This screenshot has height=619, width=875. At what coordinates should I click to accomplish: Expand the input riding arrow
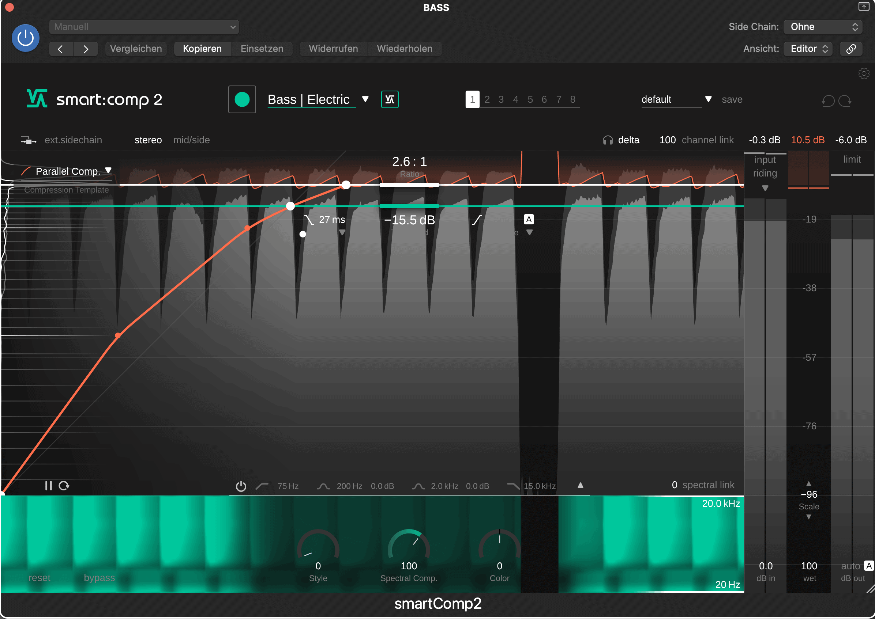pyautogui.click(x=765, y=188)
